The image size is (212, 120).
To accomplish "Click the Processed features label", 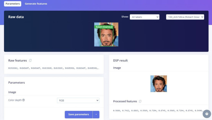I will pyautogui.click(x=125, y=101).
